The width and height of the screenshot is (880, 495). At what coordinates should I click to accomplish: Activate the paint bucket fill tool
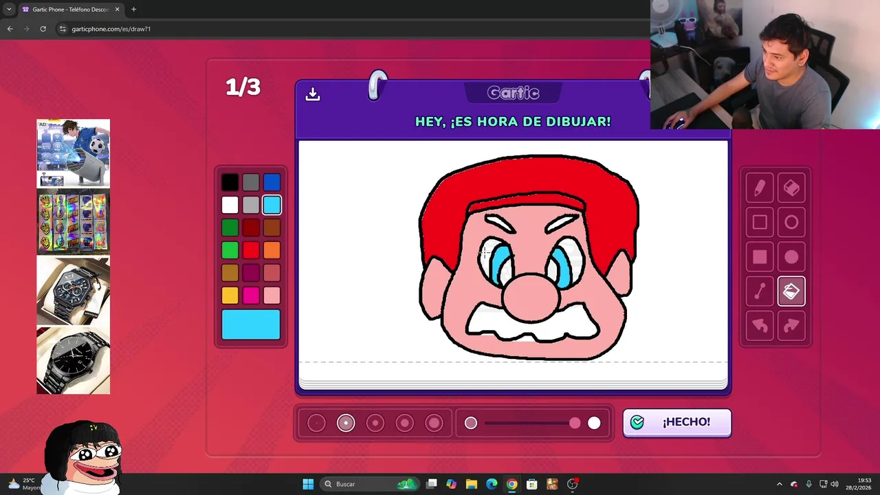point(791,291)
